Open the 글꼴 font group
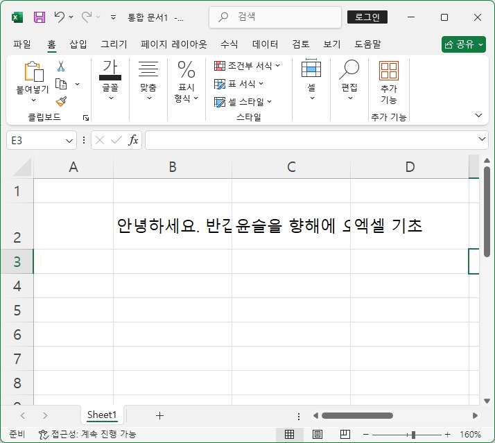Viewport: 495px width, 443px height. coord(110,80)
